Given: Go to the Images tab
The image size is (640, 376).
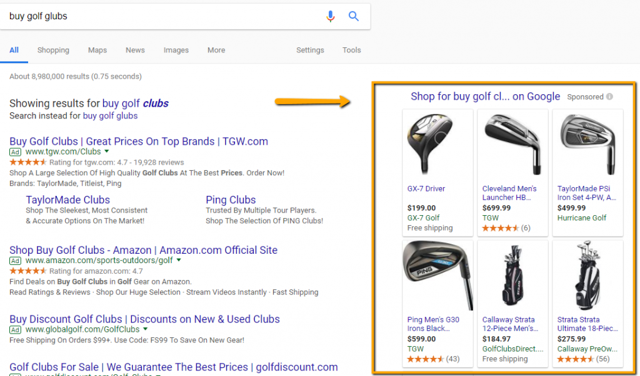Looking at the screenshot, I should click(x=176, y=50).
